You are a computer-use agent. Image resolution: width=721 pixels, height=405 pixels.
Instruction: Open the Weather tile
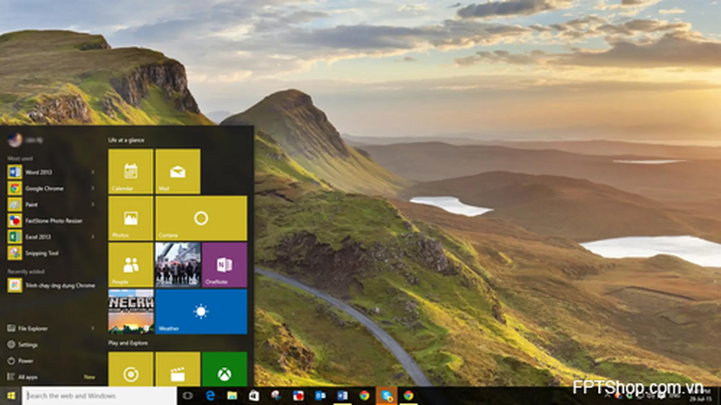201,312
